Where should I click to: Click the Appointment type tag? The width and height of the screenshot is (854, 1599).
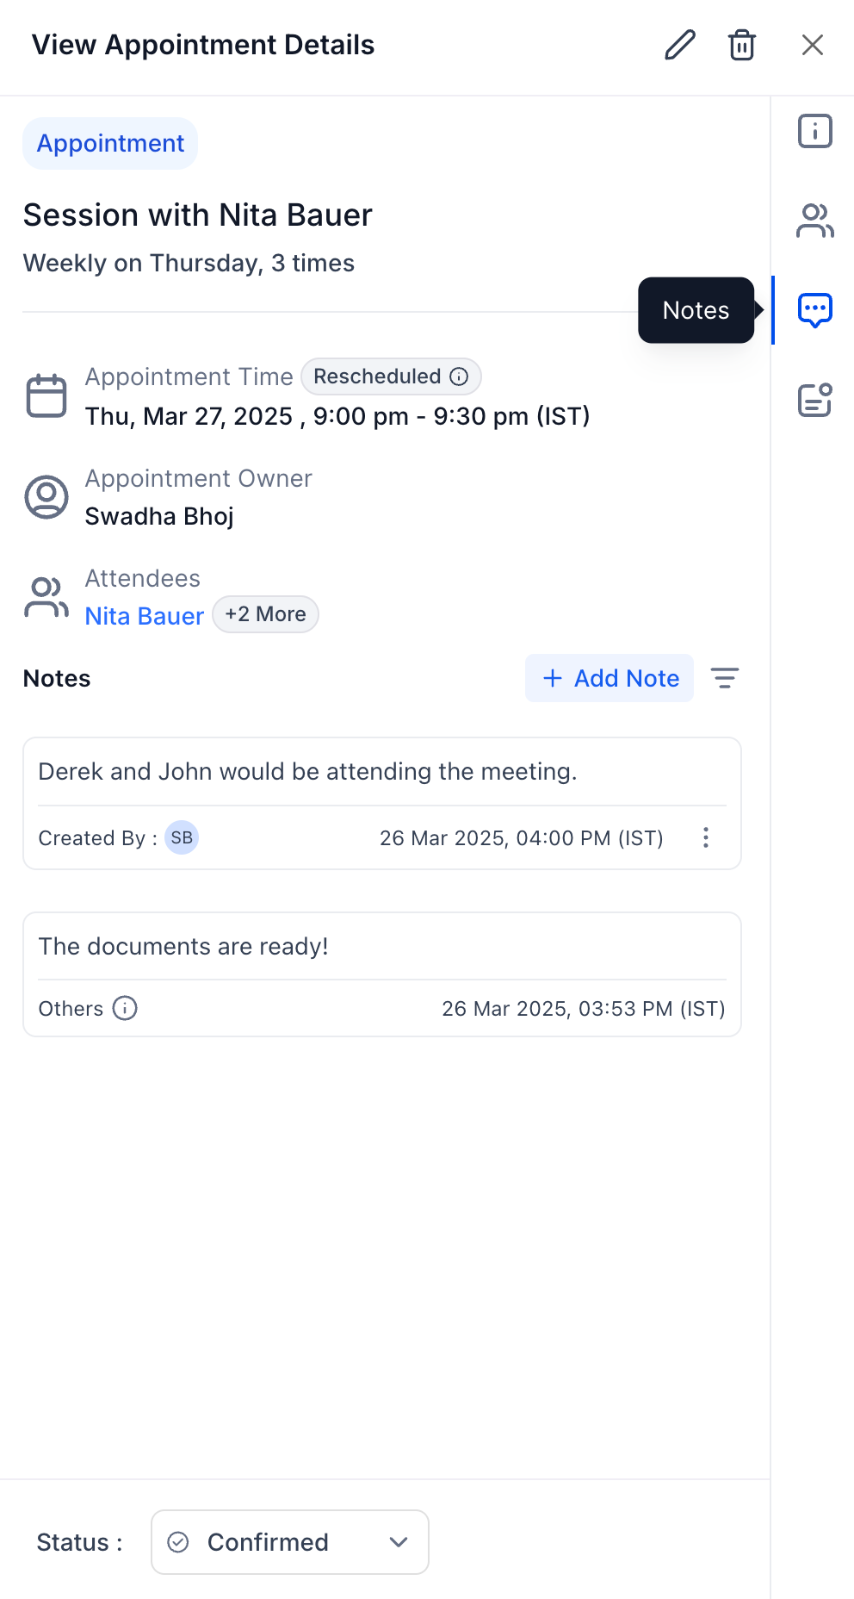pos(110,143)
